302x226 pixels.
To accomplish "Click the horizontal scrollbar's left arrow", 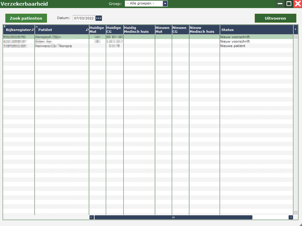I will 92,217.
